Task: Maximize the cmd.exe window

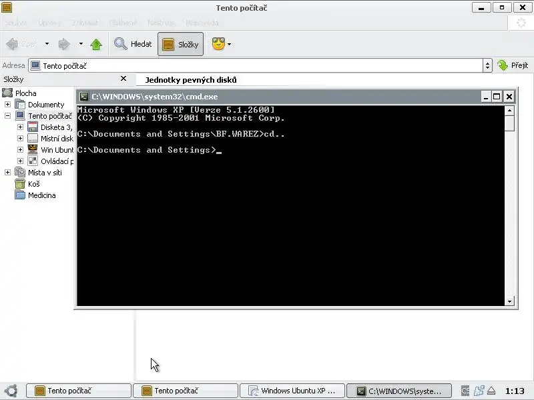Action: [497, 97]
